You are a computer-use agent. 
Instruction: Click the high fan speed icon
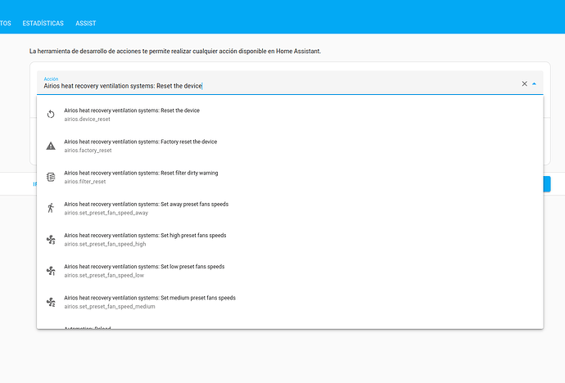pos(51,239)
